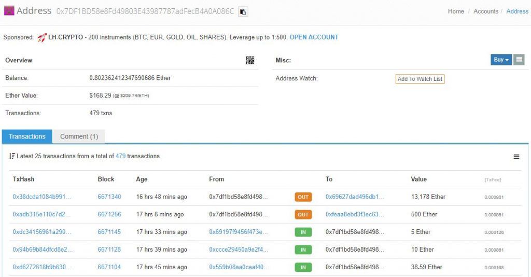Open block 6671256
This screenshot has height=277, width=531.
point(109,214)
